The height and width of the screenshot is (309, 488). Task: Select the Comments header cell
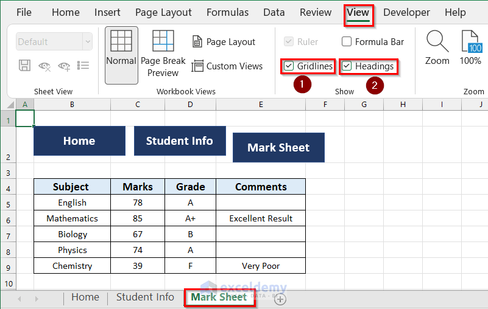point(261,187)
